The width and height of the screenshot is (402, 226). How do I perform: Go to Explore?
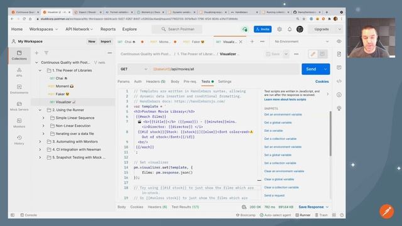coord(129,30)
